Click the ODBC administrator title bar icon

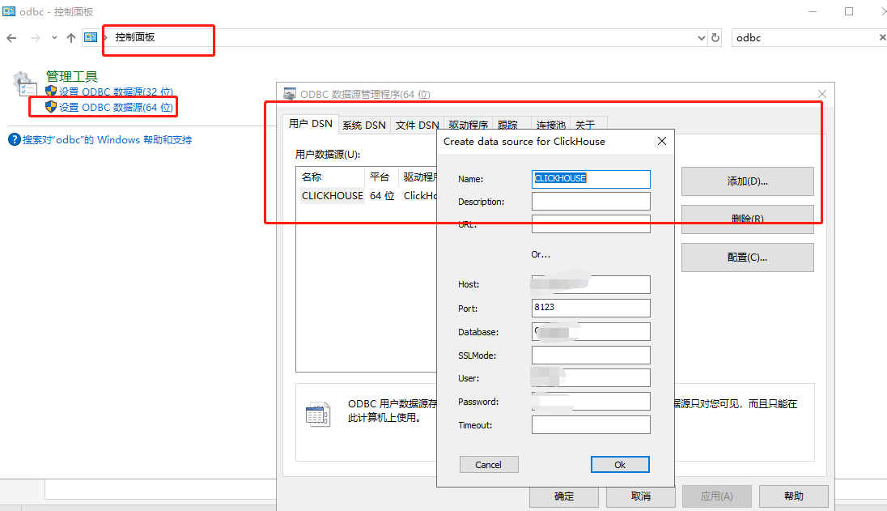click(290, 94)
